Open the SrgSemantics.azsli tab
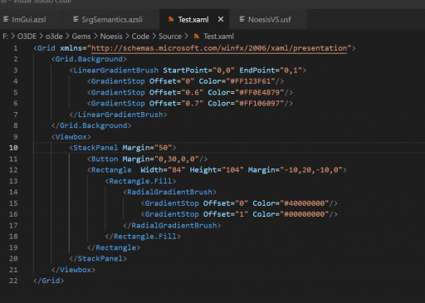The height and width of the screenshot is (303, 425). coord(112,20)
